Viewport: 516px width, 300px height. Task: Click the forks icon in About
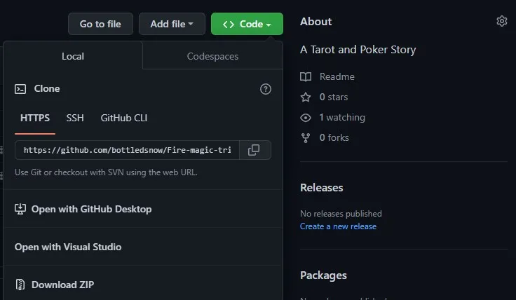pyautogui.click(x=306, y=137)
